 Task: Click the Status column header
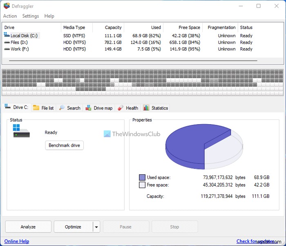tap(246, 27)
